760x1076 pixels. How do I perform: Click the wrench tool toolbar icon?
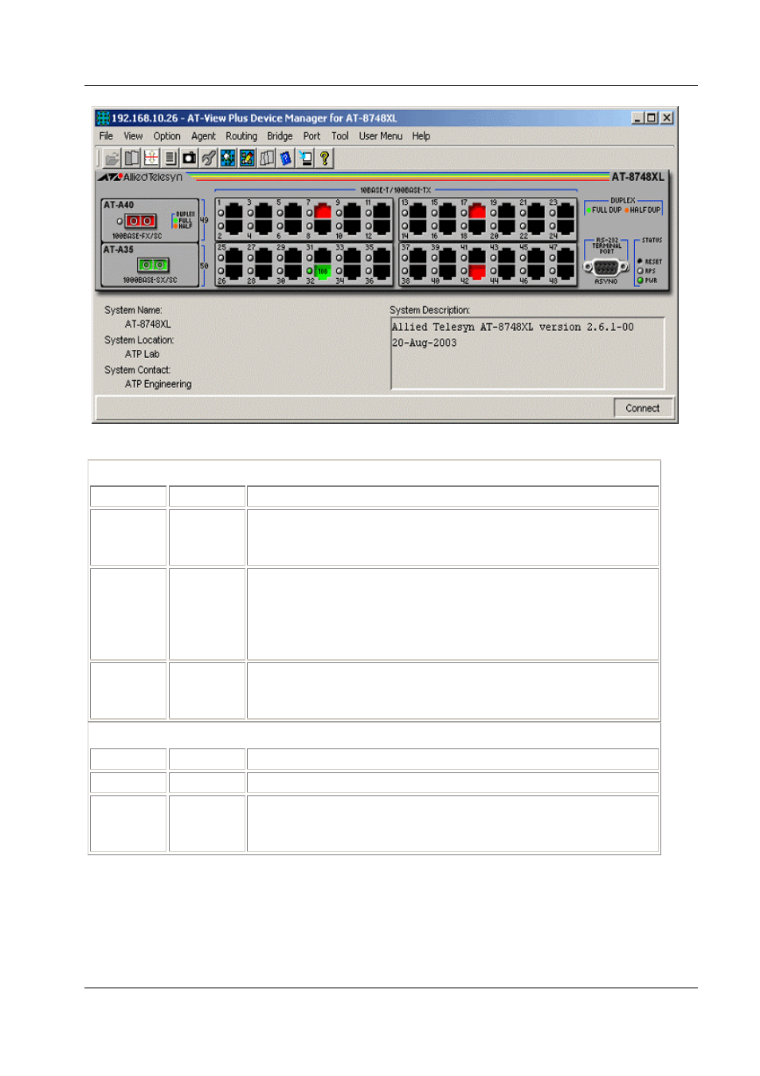tap(208, 158)
